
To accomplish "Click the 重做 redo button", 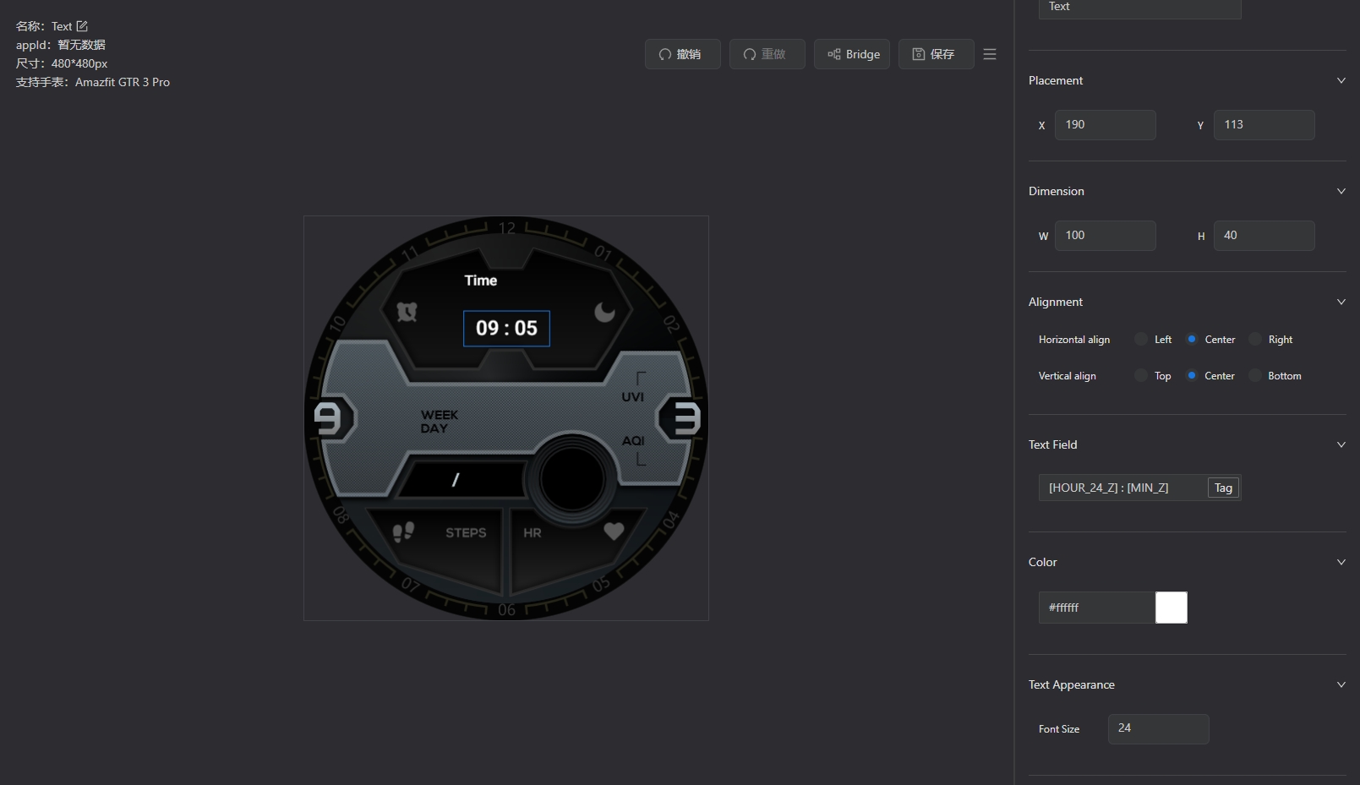I will coord(767,54).
